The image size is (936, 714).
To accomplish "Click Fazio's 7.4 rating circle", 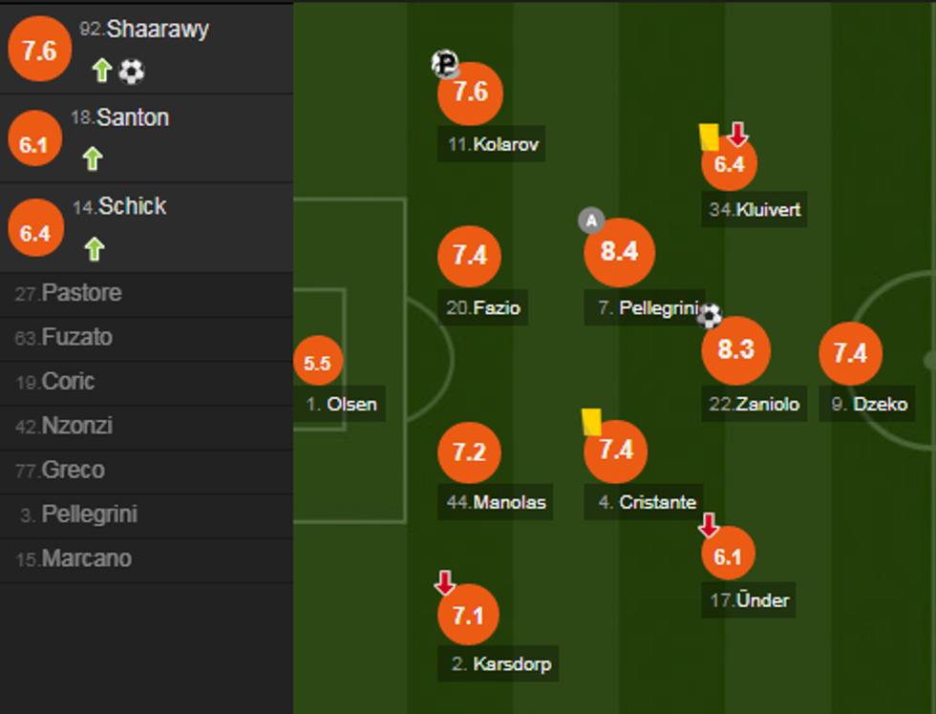I will click(470, 256).
